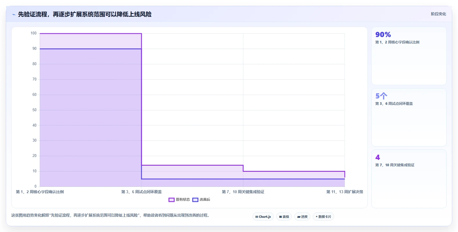Click the y-axis value 0
Screen dimensions: 458x232
(x=36, y=187)
